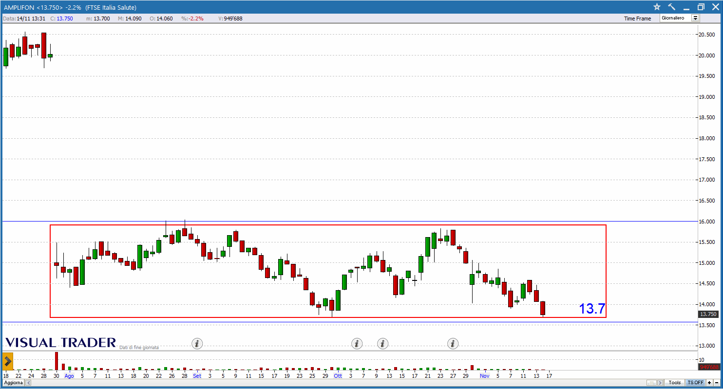The width and height of the screenshot is (723, 389).
Task: Toggle the TS OFF trading system button
Action: pos(695,383)
